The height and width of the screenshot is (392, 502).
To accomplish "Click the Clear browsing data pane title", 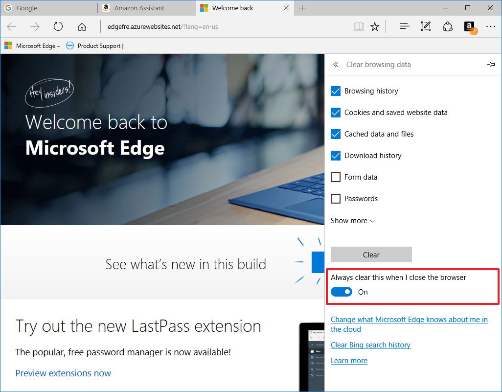I will (378, 65).
